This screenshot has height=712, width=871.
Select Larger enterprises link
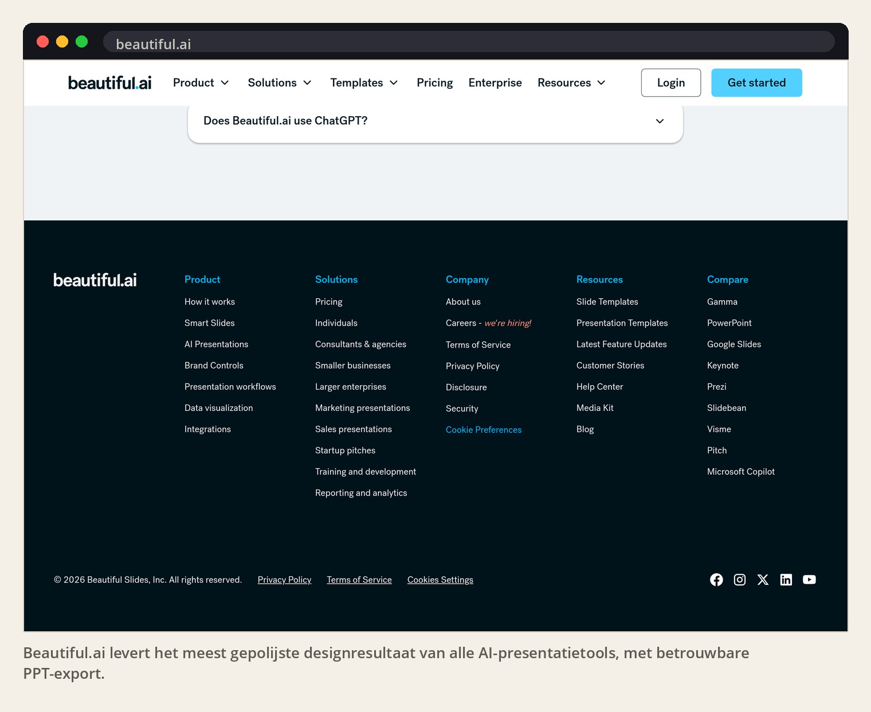(x=351, y=386)
